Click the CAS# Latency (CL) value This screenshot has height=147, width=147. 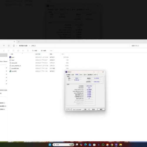point(89,90)
